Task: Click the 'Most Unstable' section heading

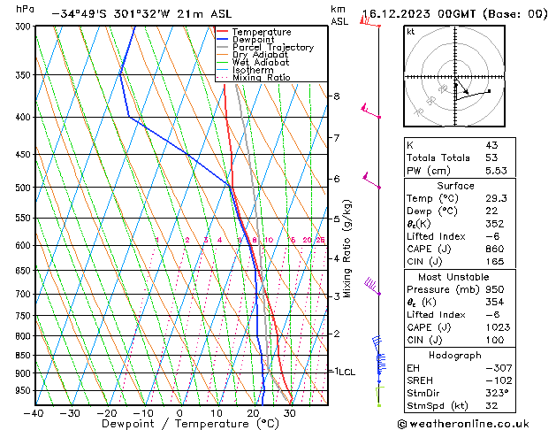Action: tap(453, 277)
